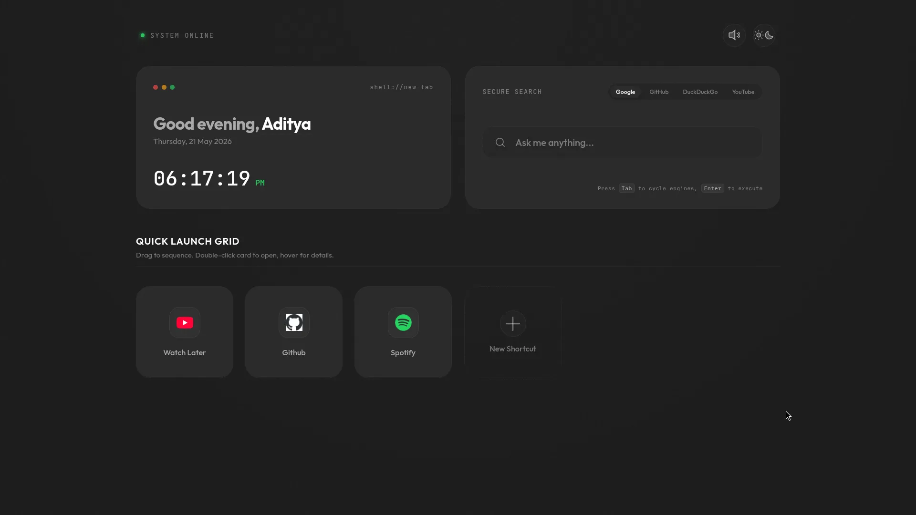Click the red dot in shell card
This screenshot has width=916, height=515.
[156, 87]
